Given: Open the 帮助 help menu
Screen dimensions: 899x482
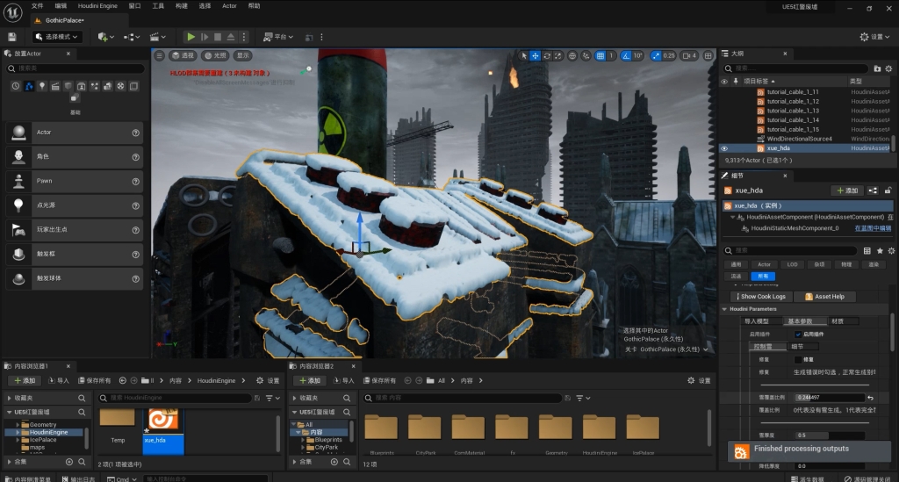Looking at the screenshot, I should [254, 6].
